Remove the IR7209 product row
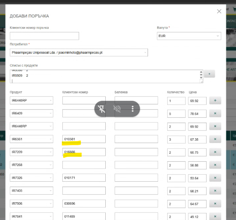The height and width of the screenshot is (220, 236). 215,152
